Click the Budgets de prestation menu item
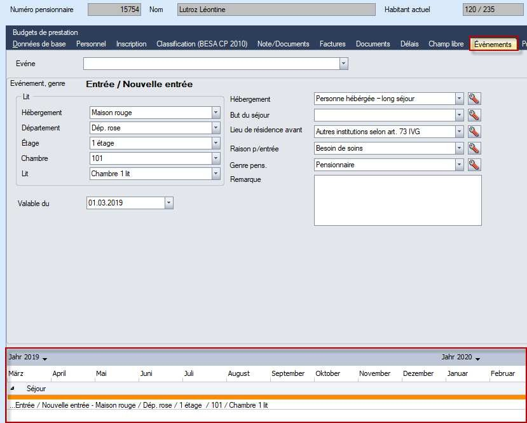This screenshot has width=527, height=423. pyautogui.click(x=45, y=32)
